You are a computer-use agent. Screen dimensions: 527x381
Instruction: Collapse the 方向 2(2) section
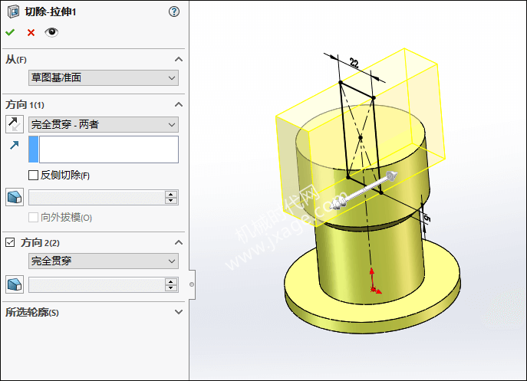tap(179, 242)
